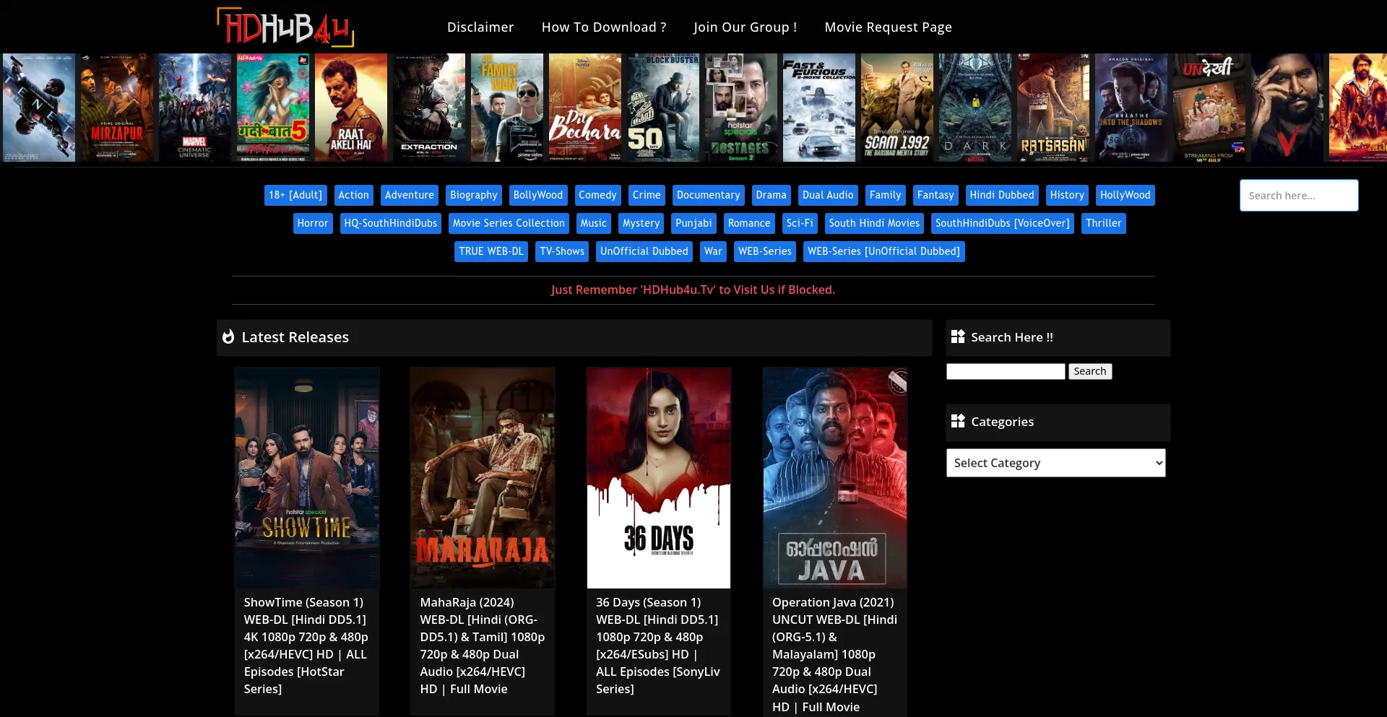Click the HDHub4u site logo
1387x717 pixels.
pos(285,27)
